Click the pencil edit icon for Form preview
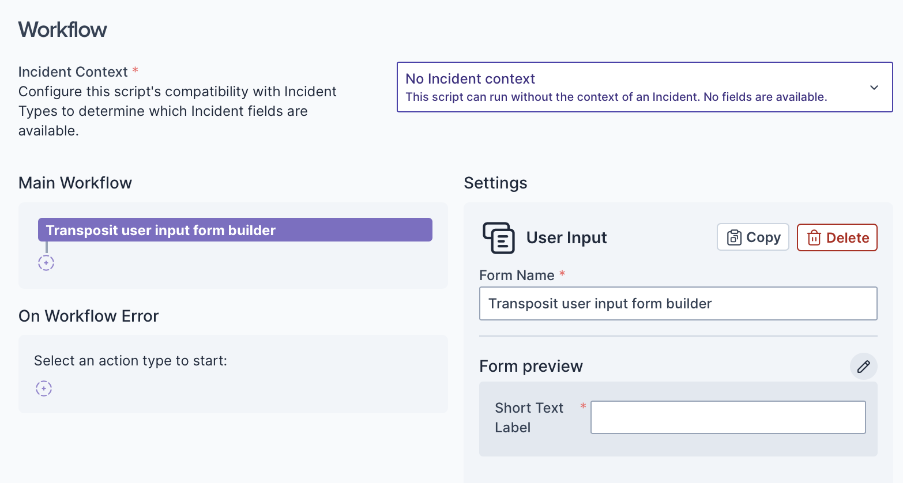Screen dimensions: 903x483 coord(863,367)
